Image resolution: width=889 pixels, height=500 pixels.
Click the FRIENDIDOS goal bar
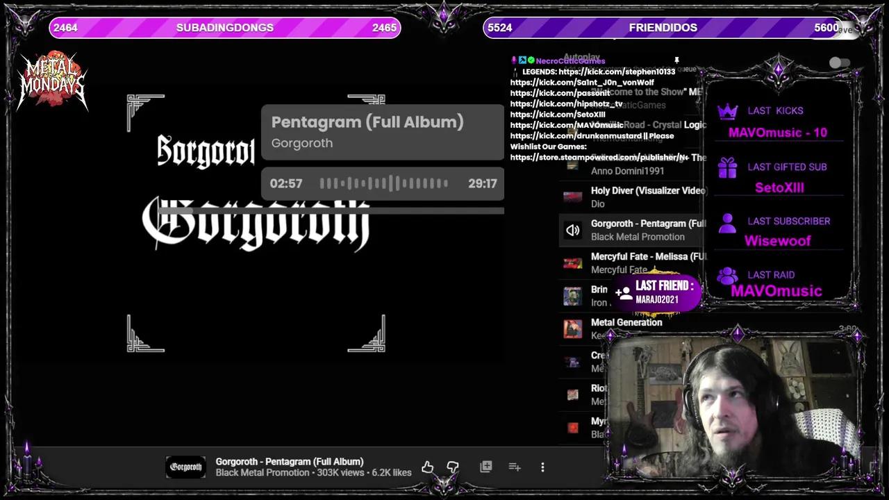coord(663,28)
